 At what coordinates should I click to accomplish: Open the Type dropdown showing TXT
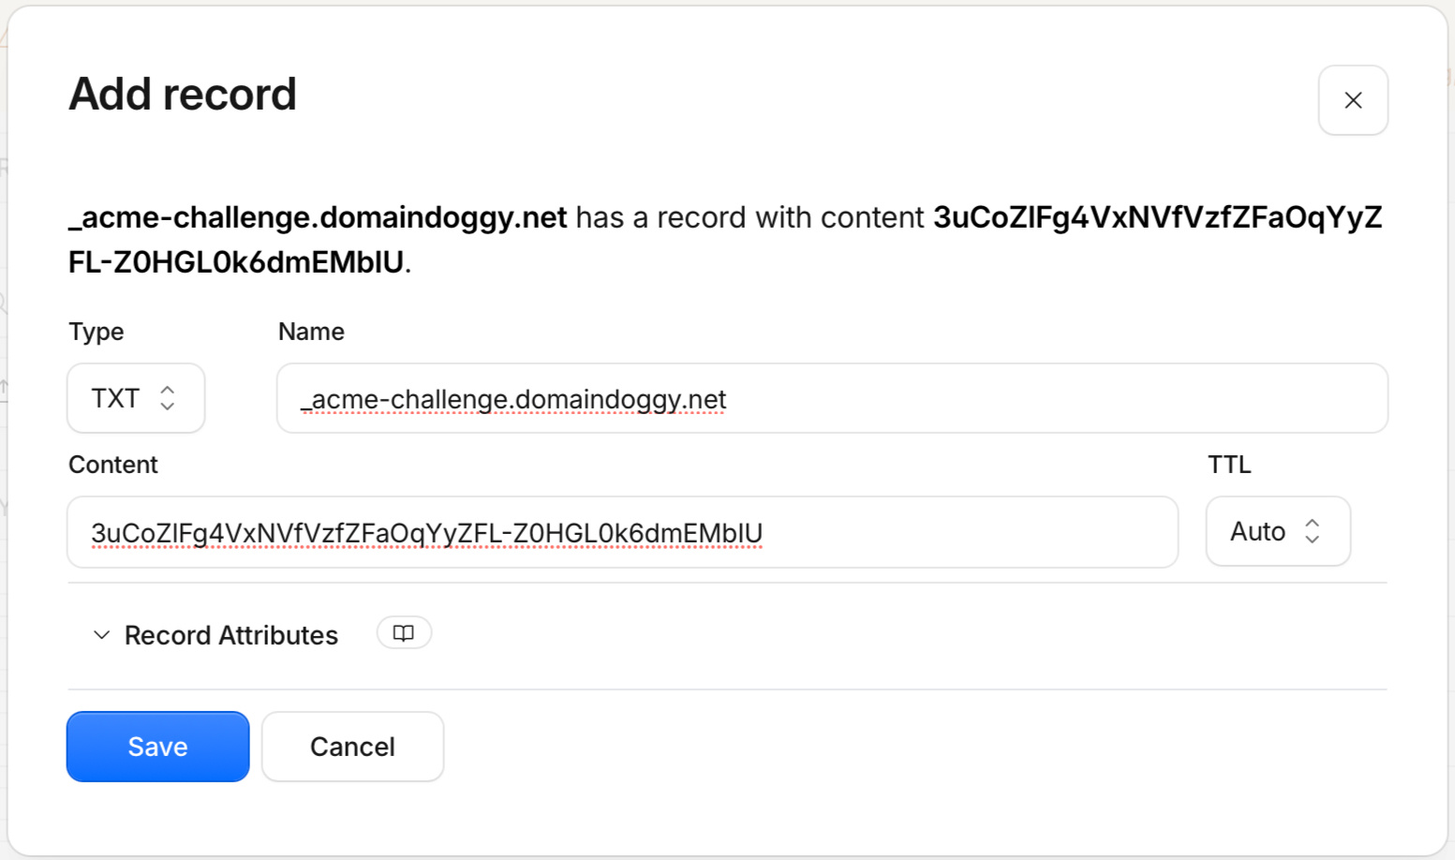[136, 398]
